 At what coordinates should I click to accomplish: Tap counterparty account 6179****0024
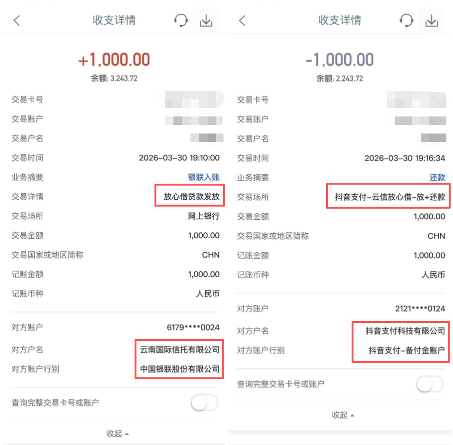[193, 327]
